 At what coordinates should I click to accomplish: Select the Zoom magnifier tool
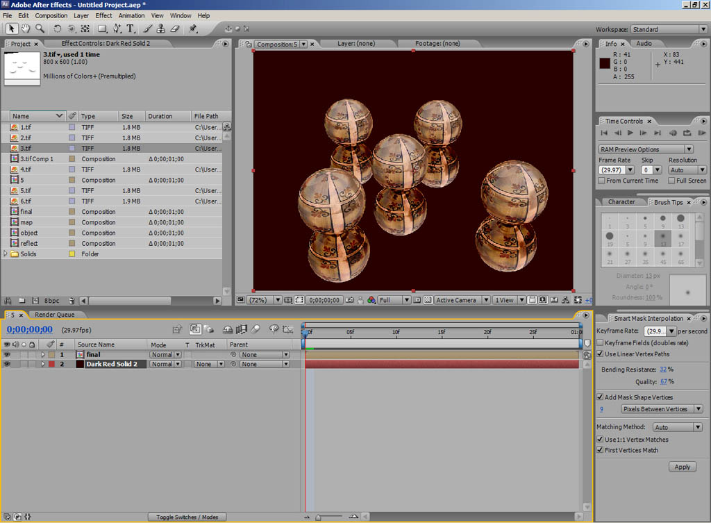pos(40,28)
